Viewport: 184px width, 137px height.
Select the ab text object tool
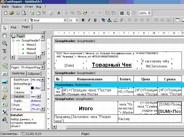[4, 74]
